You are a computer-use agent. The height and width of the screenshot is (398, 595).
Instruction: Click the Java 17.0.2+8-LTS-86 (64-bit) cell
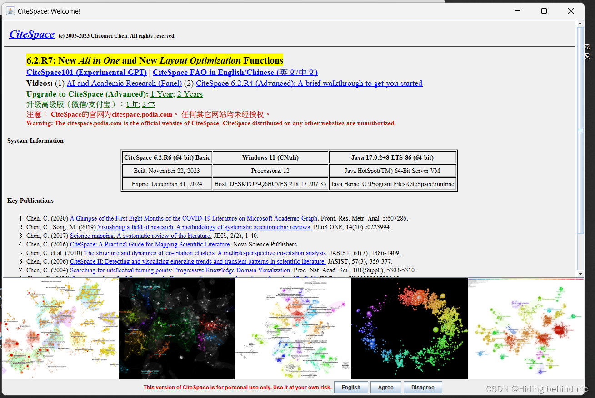393,157
